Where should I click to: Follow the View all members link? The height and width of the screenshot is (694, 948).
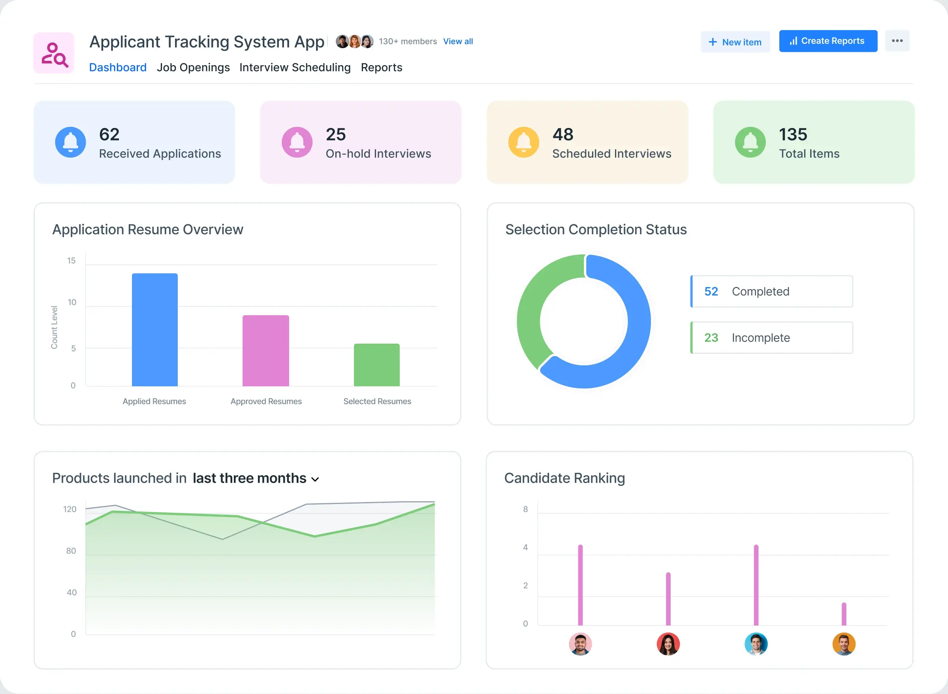pyautogui.click(x=458, y=41)
